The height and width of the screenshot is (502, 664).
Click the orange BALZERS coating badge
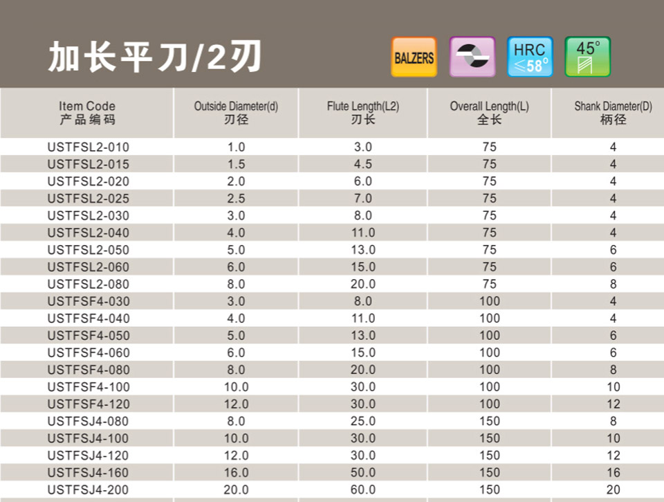pos(414,57)
